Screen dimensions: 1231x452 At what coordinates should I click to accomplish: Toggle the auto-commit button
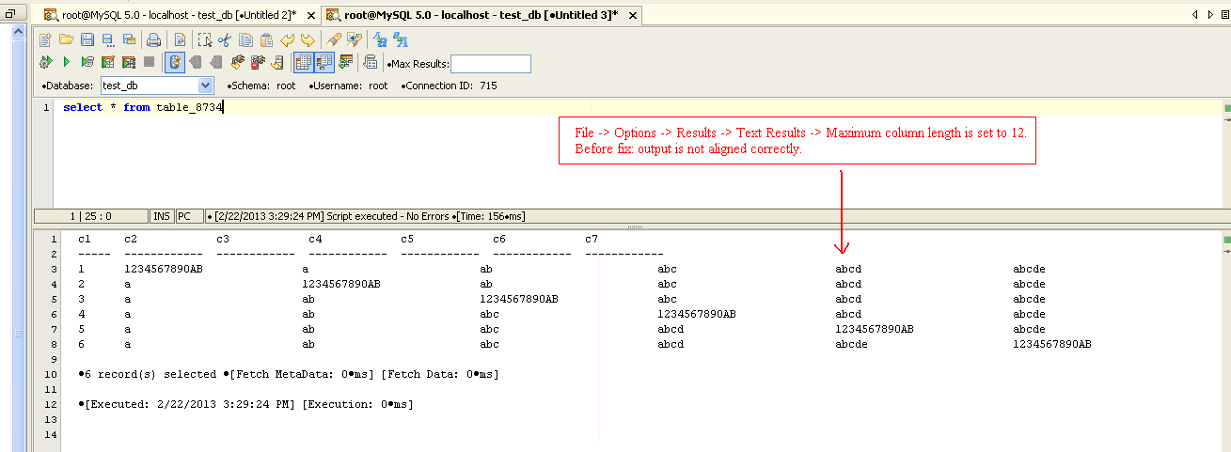point(175,62)
